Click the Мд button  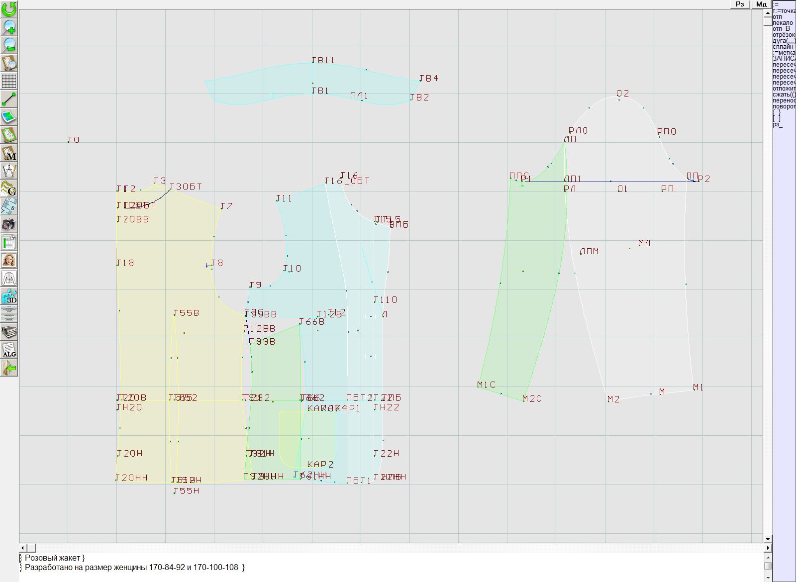tap(761, 4)
